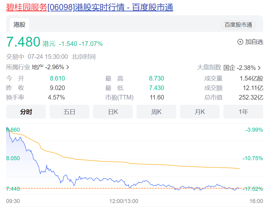272x207 pixels.
Task: Expand industry chevron next to 地产 -2.96%
Action: (x=68, y=67)
